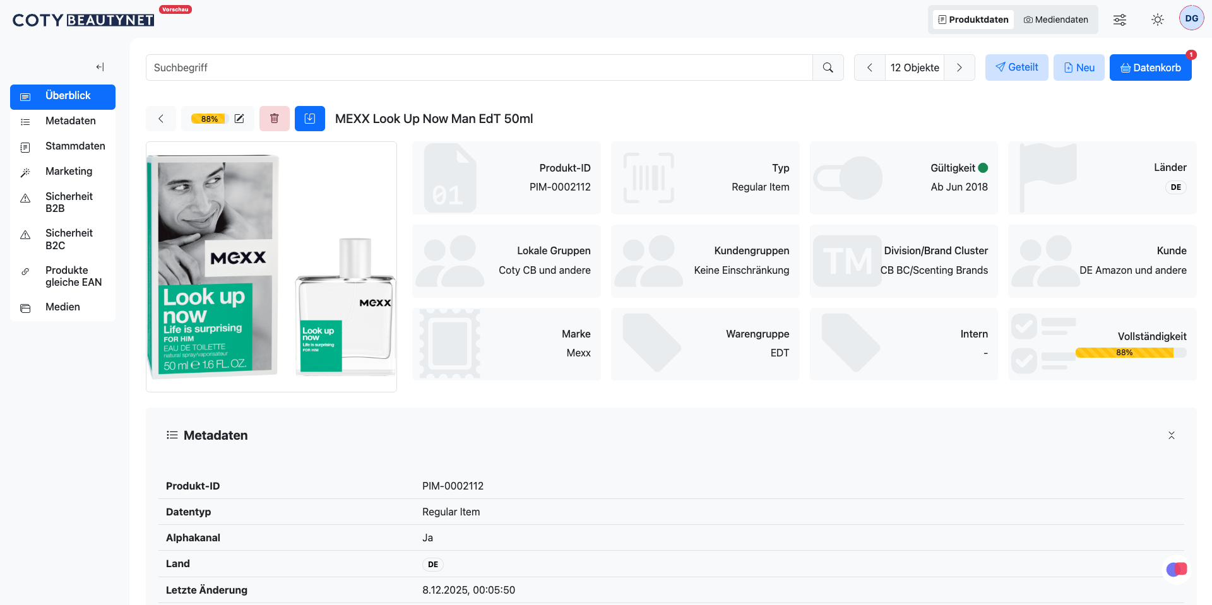Image resolution: width=1212 pixels, height=605 pixels.
Task: Download the product with the blue save icon
Action: (310, 119)
